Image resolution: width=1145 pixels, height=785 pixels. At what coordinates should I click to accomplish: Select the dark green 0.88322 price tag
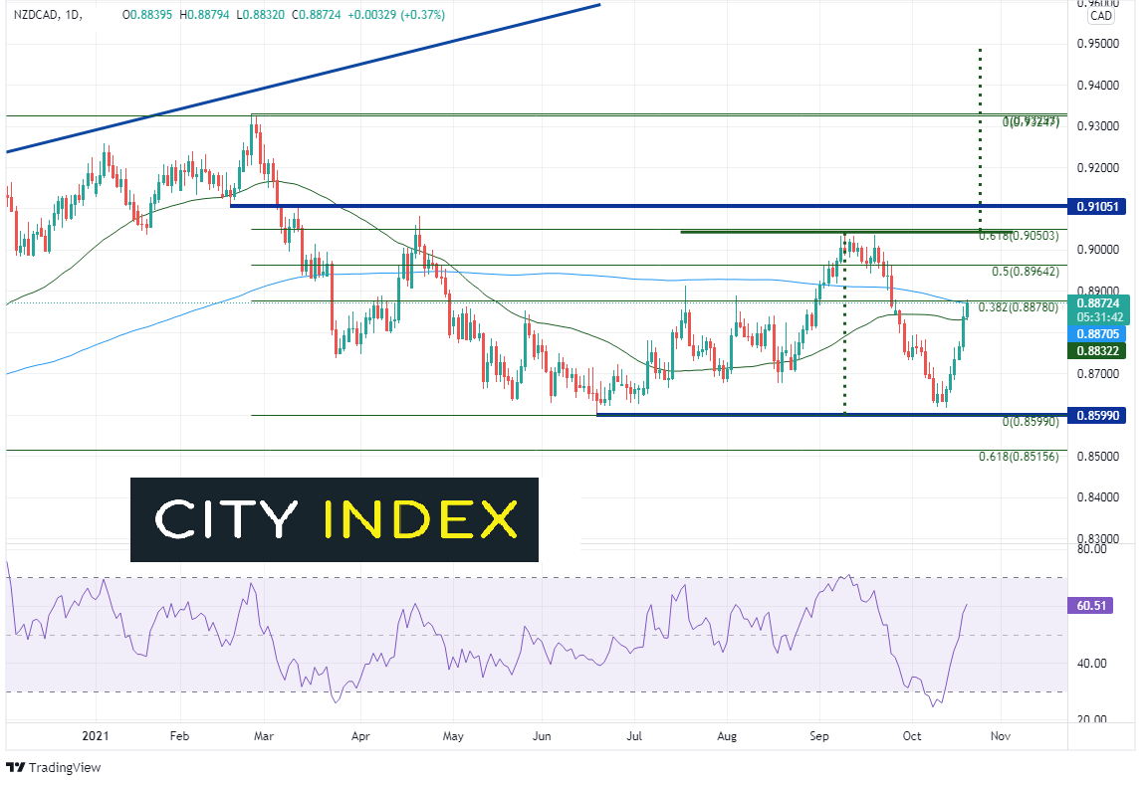coord(1097,351)
